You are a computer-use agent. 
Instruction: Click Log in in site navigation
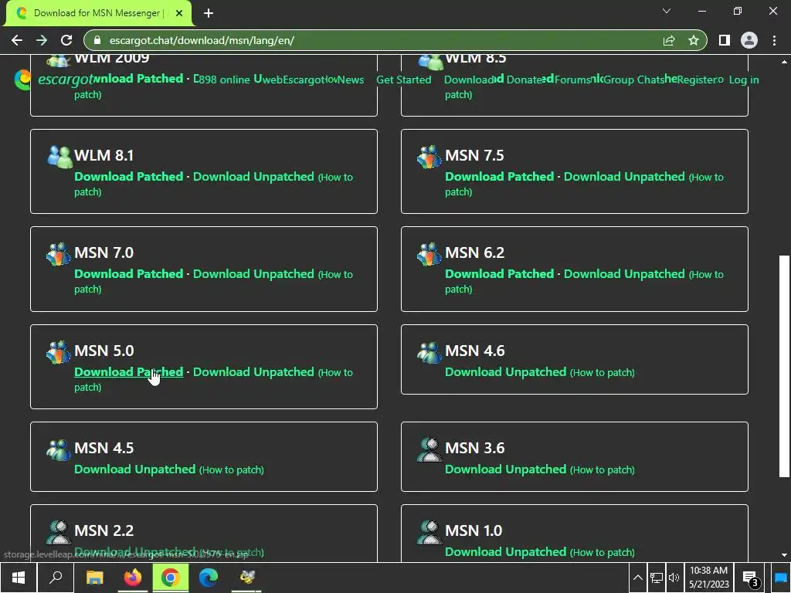[x=744, y=80]
